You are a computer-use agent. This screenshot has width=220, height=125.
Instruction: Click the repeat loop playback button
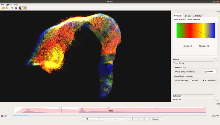click(x=87, y=119)
